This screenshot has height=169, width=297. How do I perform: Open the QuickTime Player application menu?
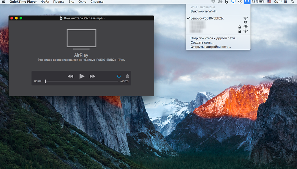[23, 2]
